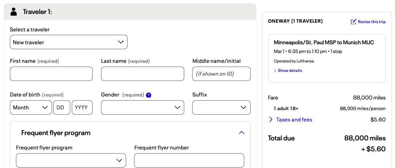Focus the Last name field
395x168 pixels.
(142, 74)
